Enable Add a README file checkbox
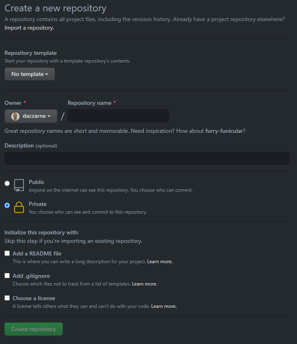297x344 pixels. tap(7, 253)
